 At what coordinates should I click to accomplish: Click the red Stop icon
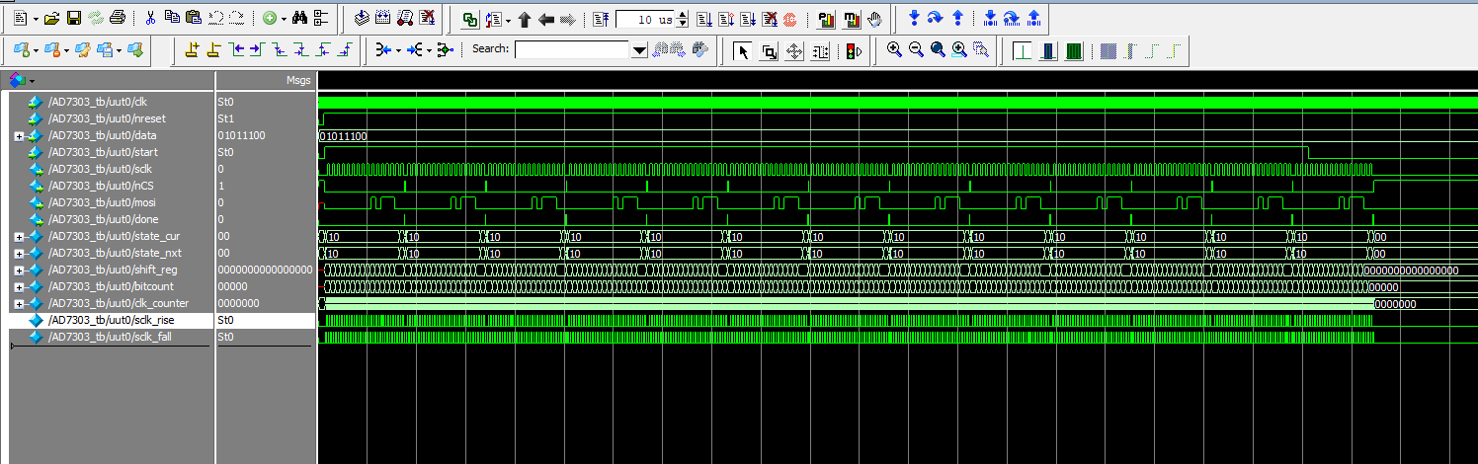tap(790, 19)
